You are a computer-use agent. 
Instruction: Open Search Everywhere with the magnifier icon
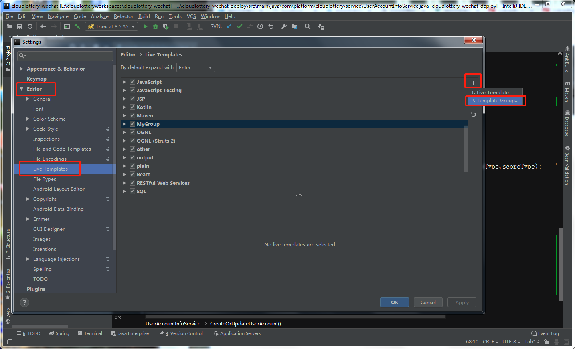click(307, 26)
